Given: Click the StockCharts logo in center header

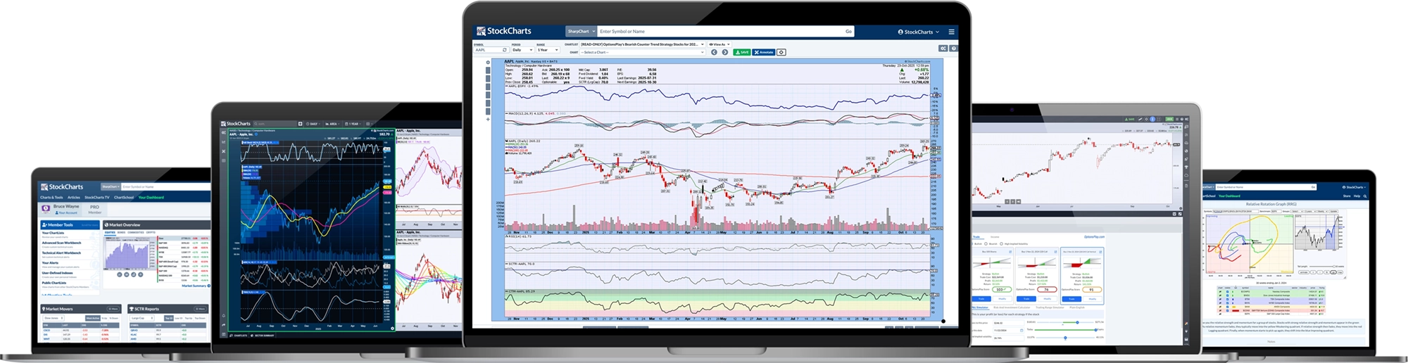Looking at the screenshot, I should (x=504, y=31).
